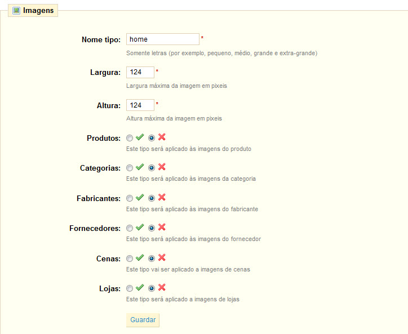Enable Fabricantes with the yes radio button

pyautogui.click(x=130, y=198)
